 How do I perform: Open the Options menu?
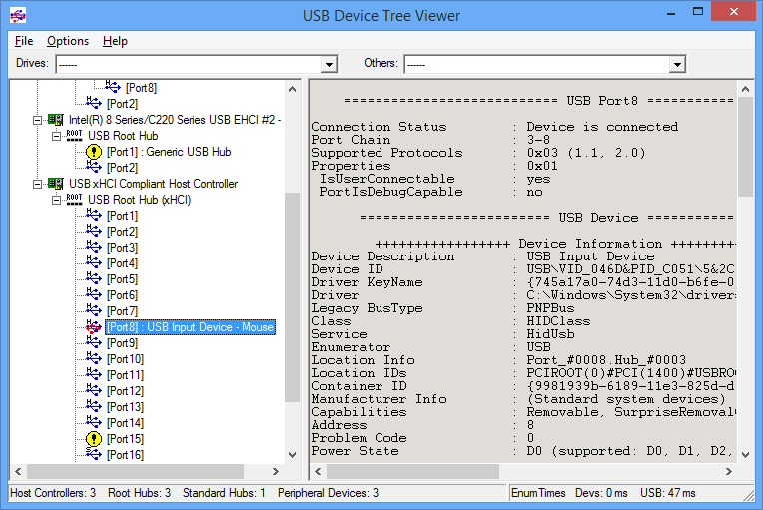[x=68, y=41]
